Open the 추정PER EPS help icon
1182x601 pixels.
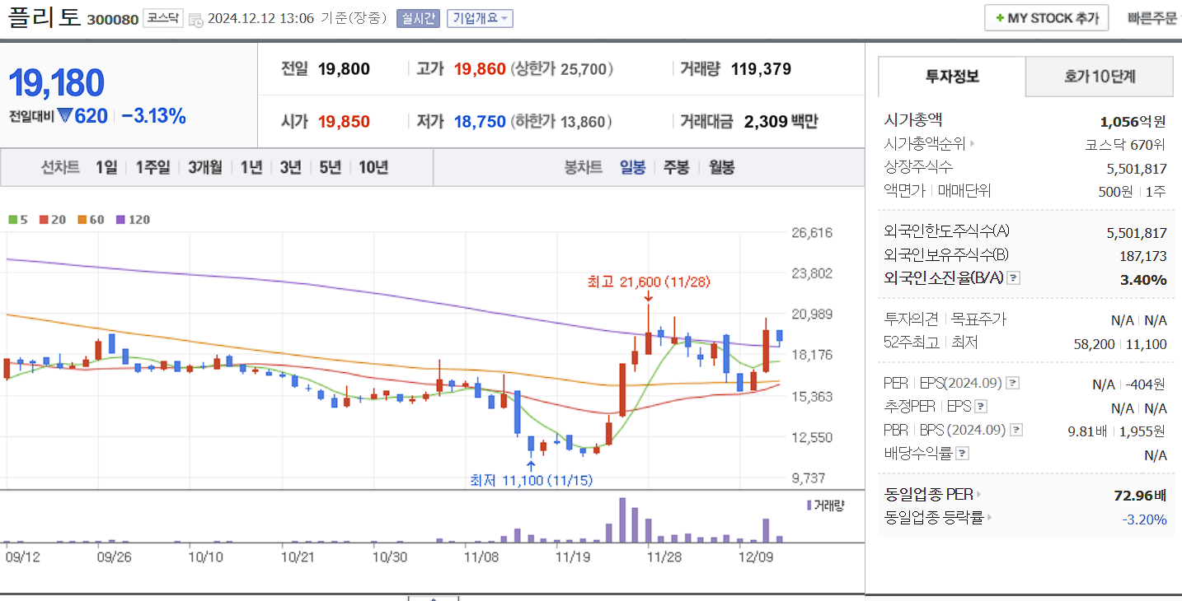pos(981,406)
